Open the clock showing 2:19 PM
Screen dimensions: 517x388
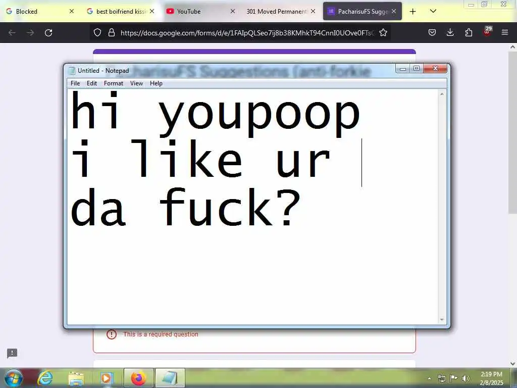tap(491, 378)
